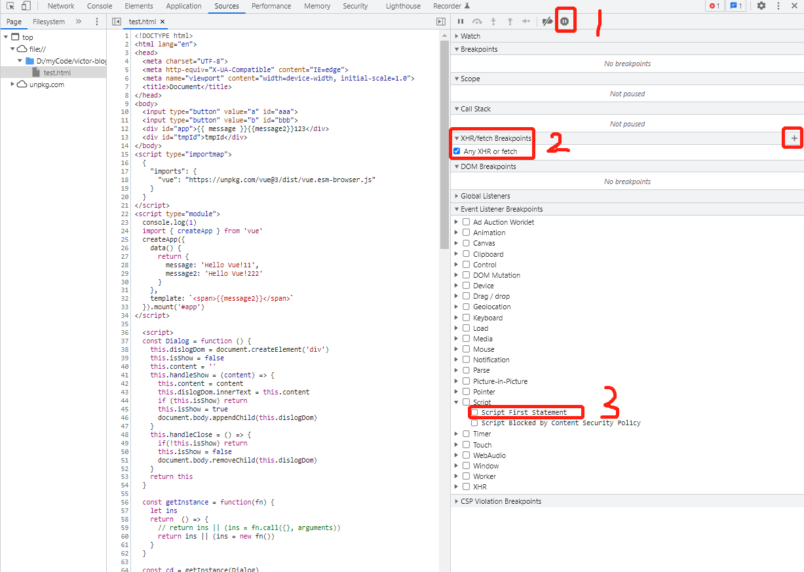
Task: Hide the navigator sidebar icon
Action: 116,22
